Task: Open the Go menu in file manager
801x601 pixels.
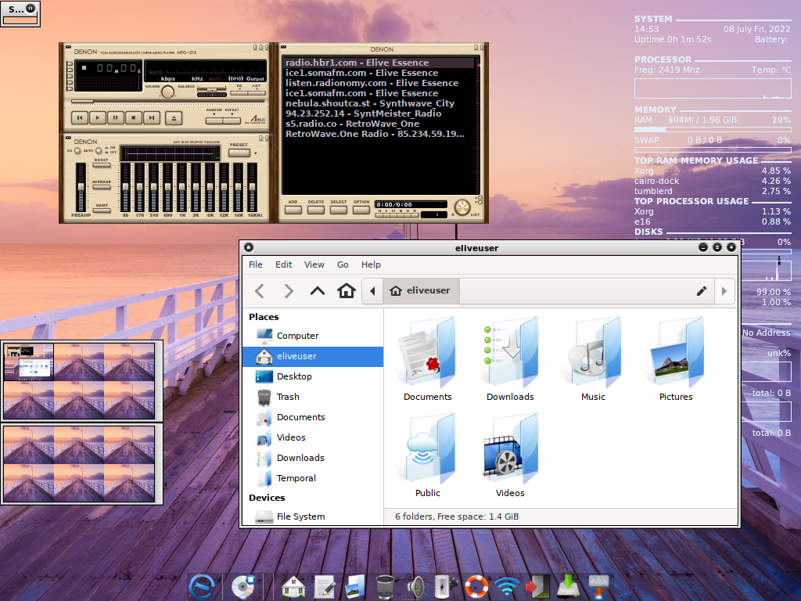Action: click(x=343, y=265)
